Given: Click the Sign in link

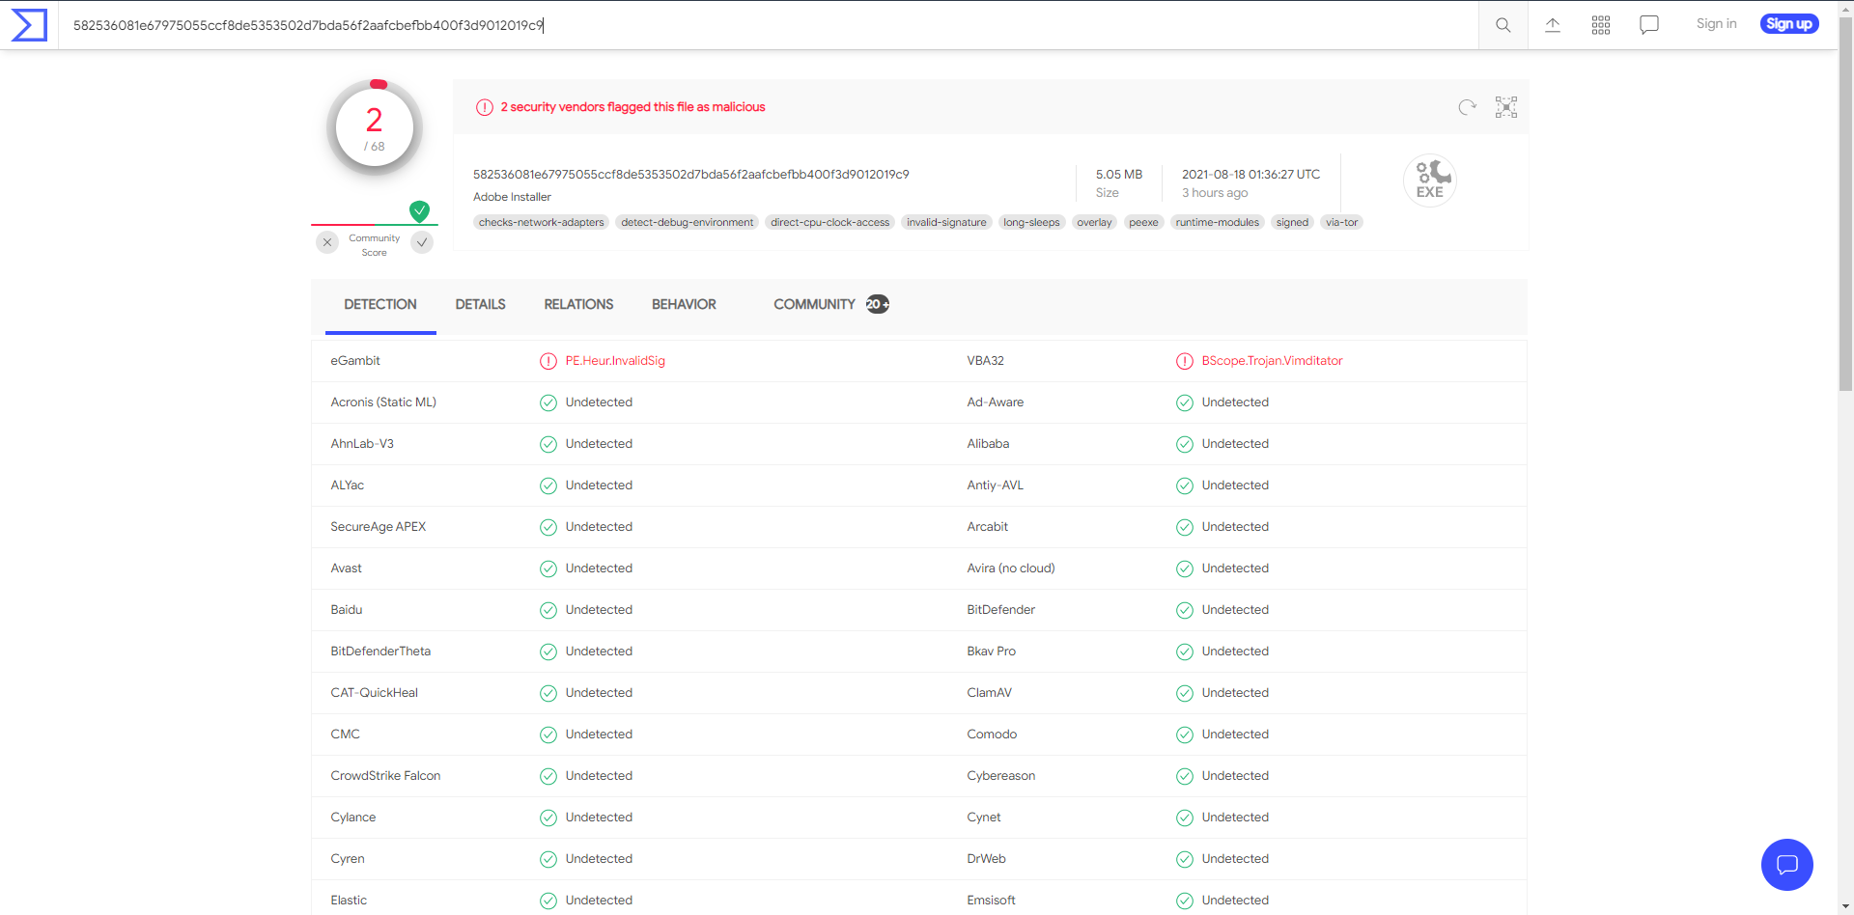Looking at the screenshot, I should pyautogui.click(x=1716, y=24).
